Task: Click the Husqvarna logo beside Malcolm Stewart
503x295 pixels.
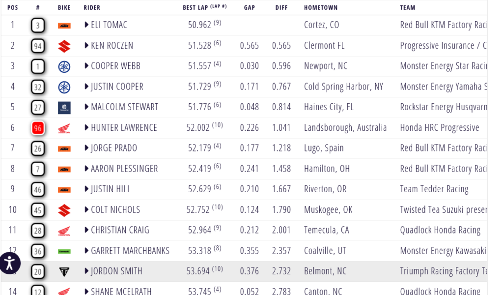Action: coord(64,108)
